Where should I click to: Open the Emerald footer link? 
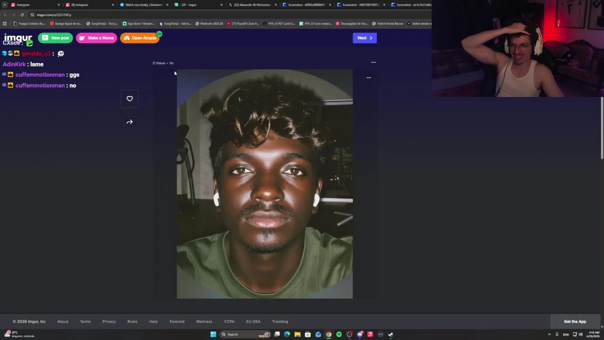(x=177, y=322)
